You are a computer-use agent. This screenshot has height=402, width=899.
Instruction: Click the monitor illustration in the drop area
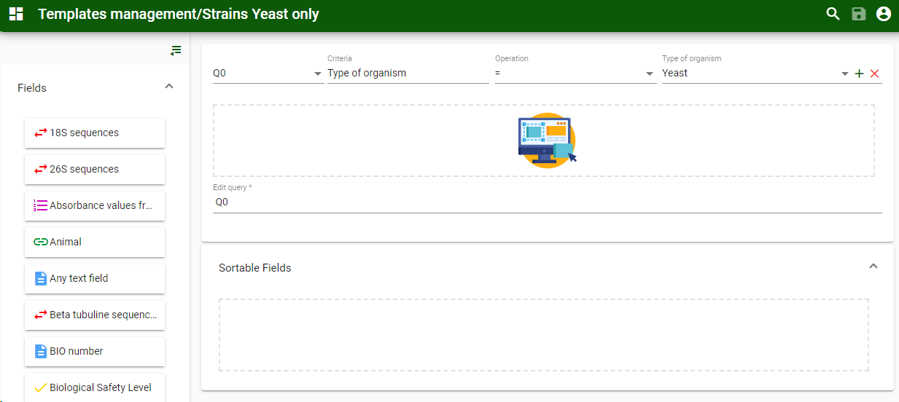coord(547,141)
